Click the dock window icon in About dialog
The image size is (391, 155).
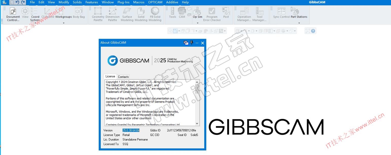pos(186,43)
